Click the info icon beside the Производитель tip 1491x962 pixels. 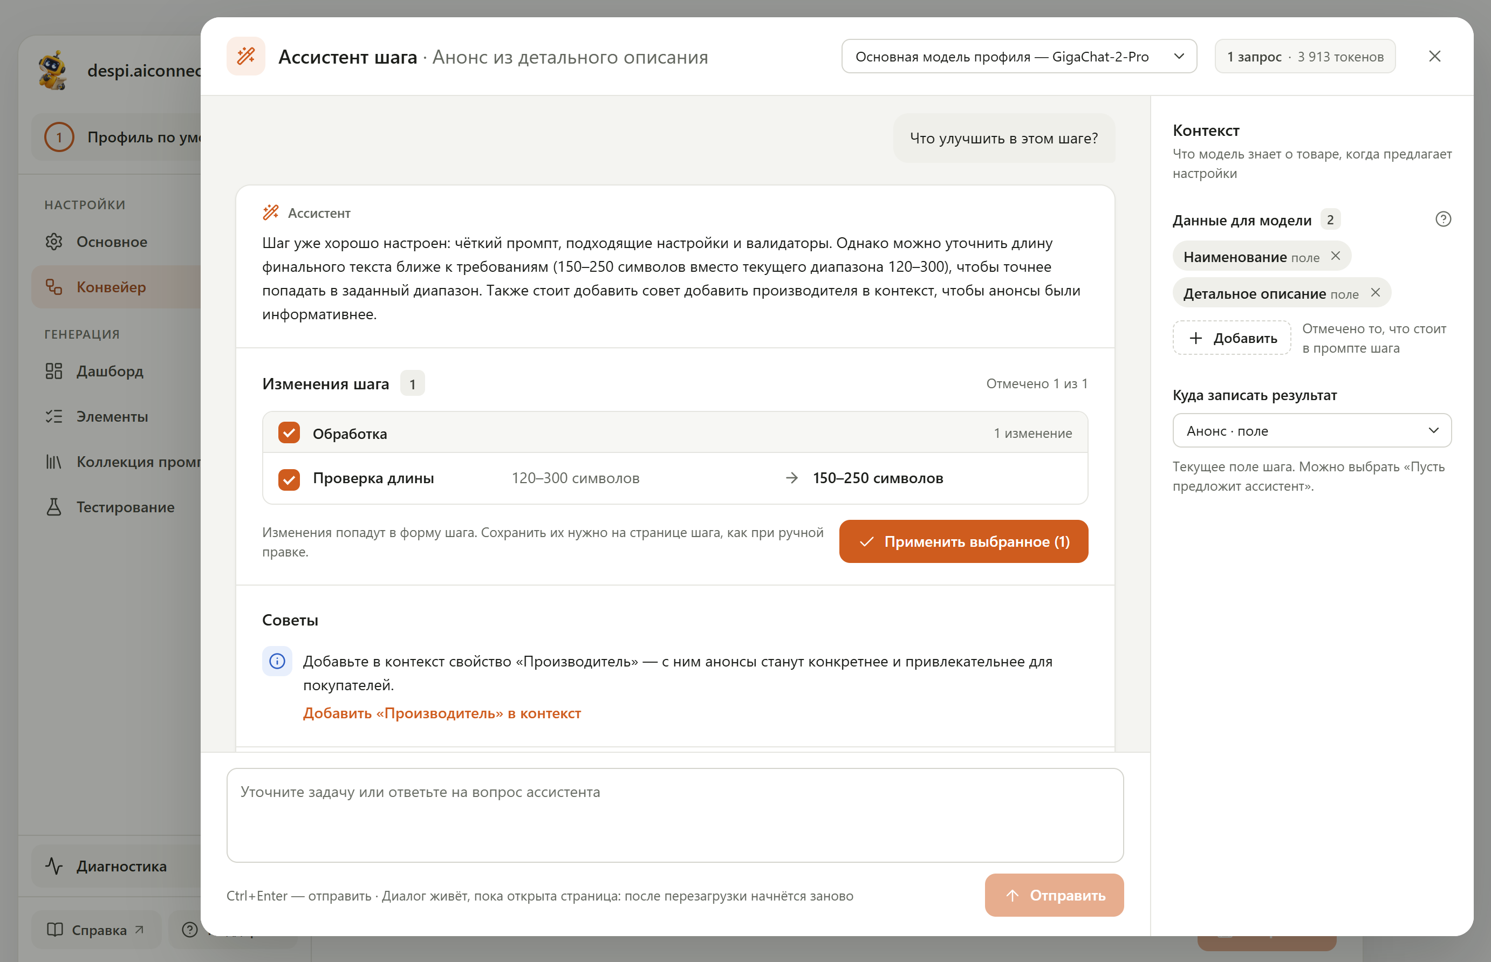(x=277, y=661)
